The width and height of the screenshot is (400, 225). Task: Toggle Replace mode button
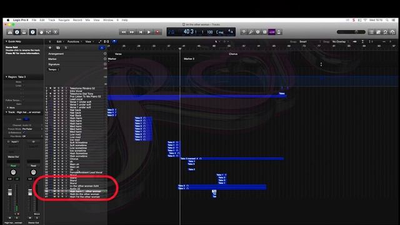(264, 32)
